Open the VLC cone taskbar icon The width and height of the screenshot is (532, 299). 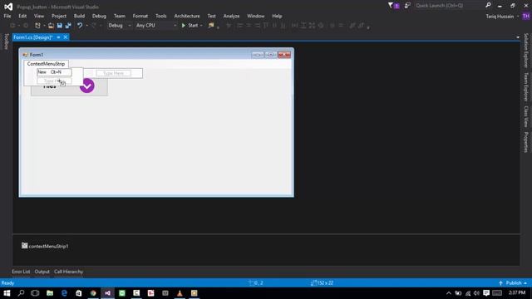pyautogui.click(x=180, y=293)
